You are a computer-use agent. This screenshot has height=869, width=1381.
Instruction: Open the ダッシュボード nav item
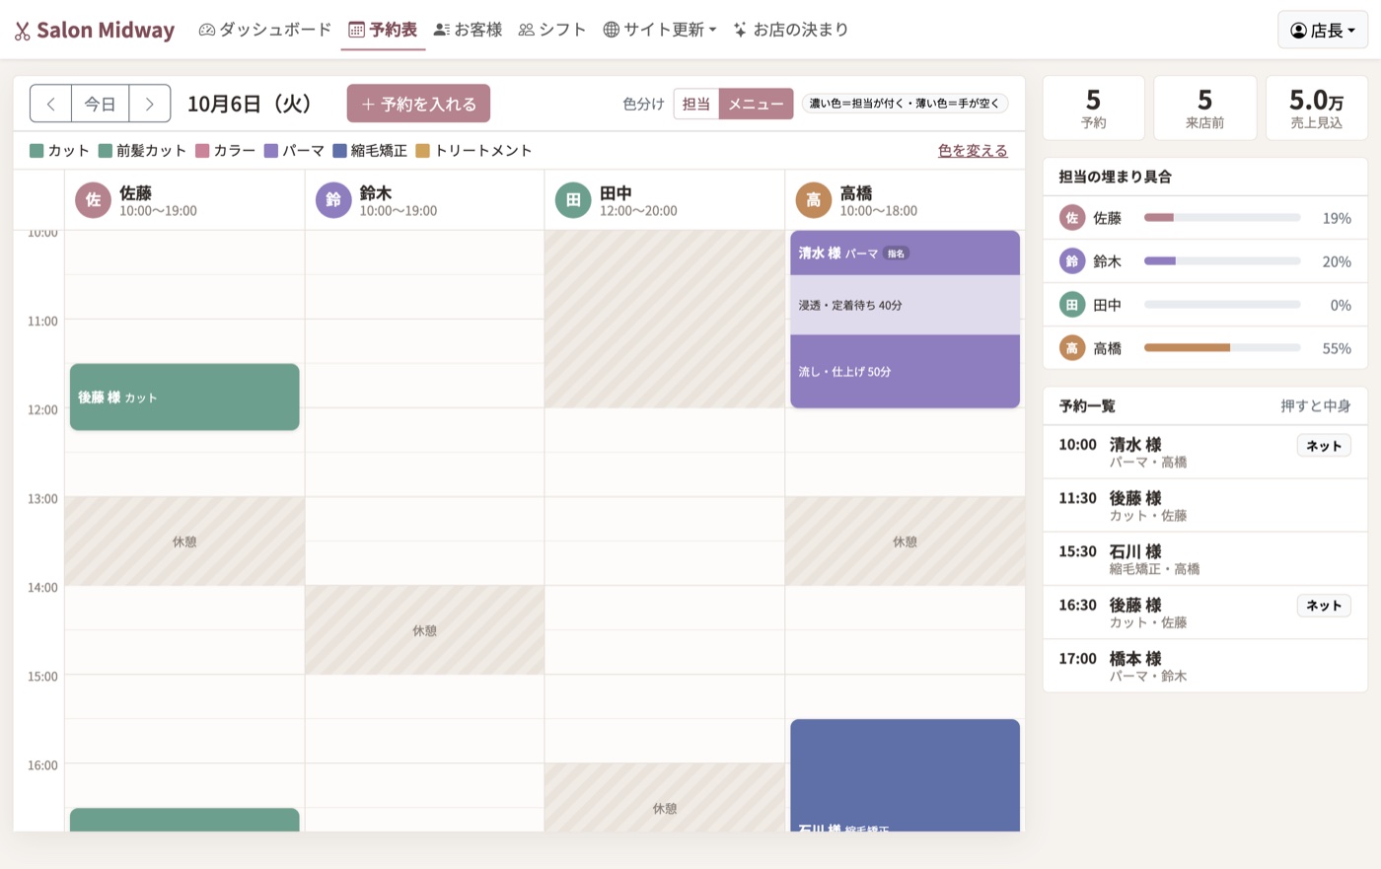click(x=265, y=30)
